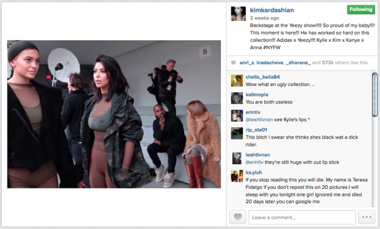Toggle the green Following button
Image resolution: width=380 pixels, height=229 pixels.
(x=361, y=9)
